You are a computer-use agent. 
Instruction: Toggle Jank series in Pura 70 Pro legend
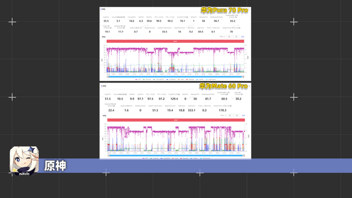tap(181, 79)
